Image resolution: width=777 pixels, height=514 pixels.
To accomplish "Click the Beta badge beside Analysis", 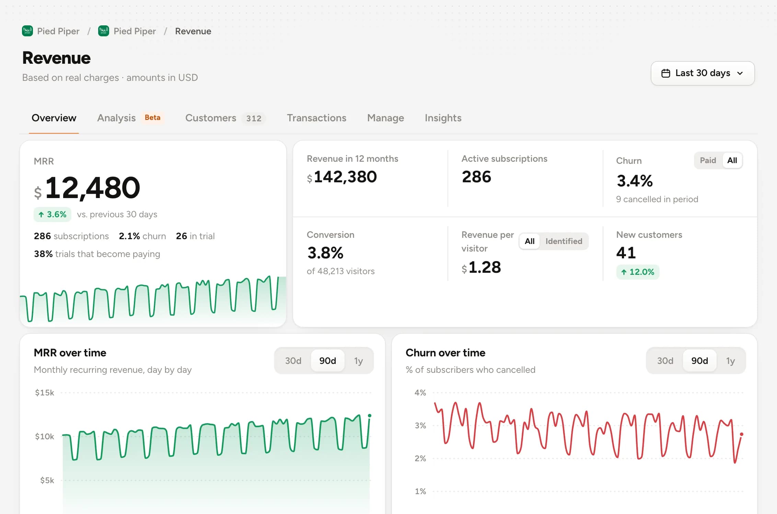I will 152,118.
